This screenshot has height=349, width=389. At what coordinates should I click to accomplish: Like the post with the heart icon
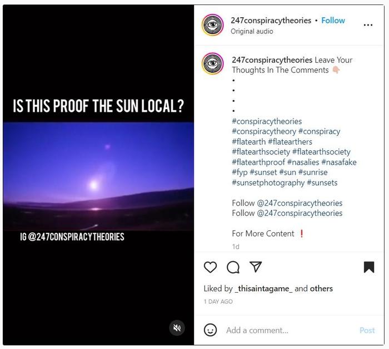[210, 267]
